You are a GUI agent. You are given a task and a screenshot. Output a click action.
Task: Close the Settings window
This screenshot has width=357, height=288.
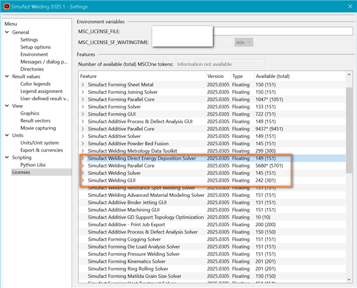350,7
